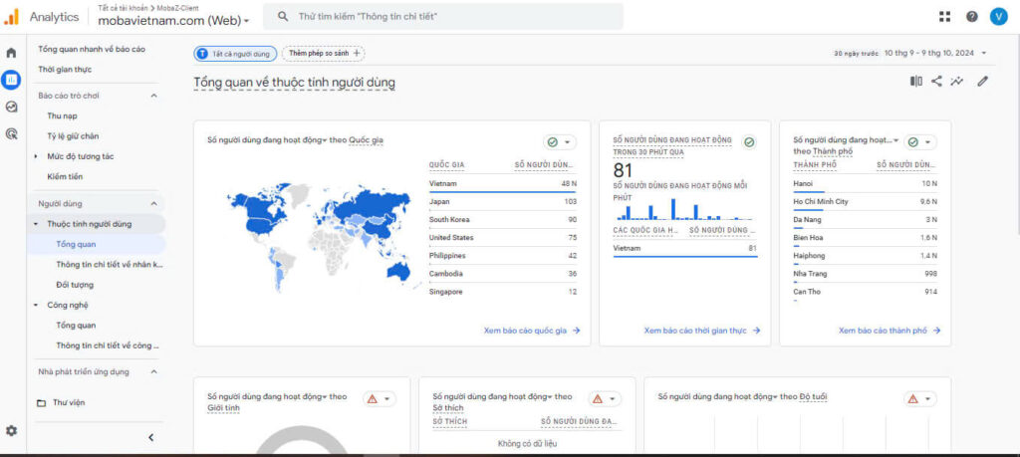Viewport: 1020px width, 457px height.
Task: Open the warning dropdown on Giới tính card
Action: pyautogui.click(x=381, y=398)
